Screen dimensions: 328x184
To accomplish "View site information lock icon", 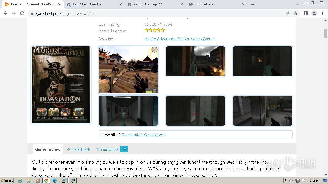I will pos(32,13).
